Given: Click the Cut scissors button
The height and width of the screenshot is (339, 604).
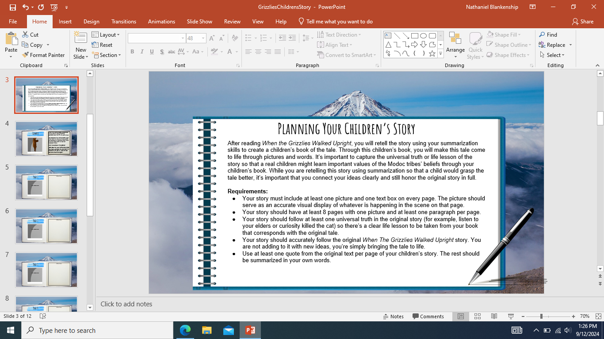Looking at the screenshot, I should pos(30,34).
